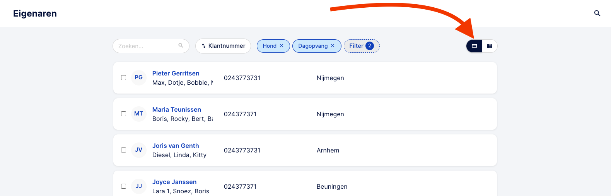Open the Filter menu with 2 active
This screenshot has height=196, width=611.
[362, 46]
